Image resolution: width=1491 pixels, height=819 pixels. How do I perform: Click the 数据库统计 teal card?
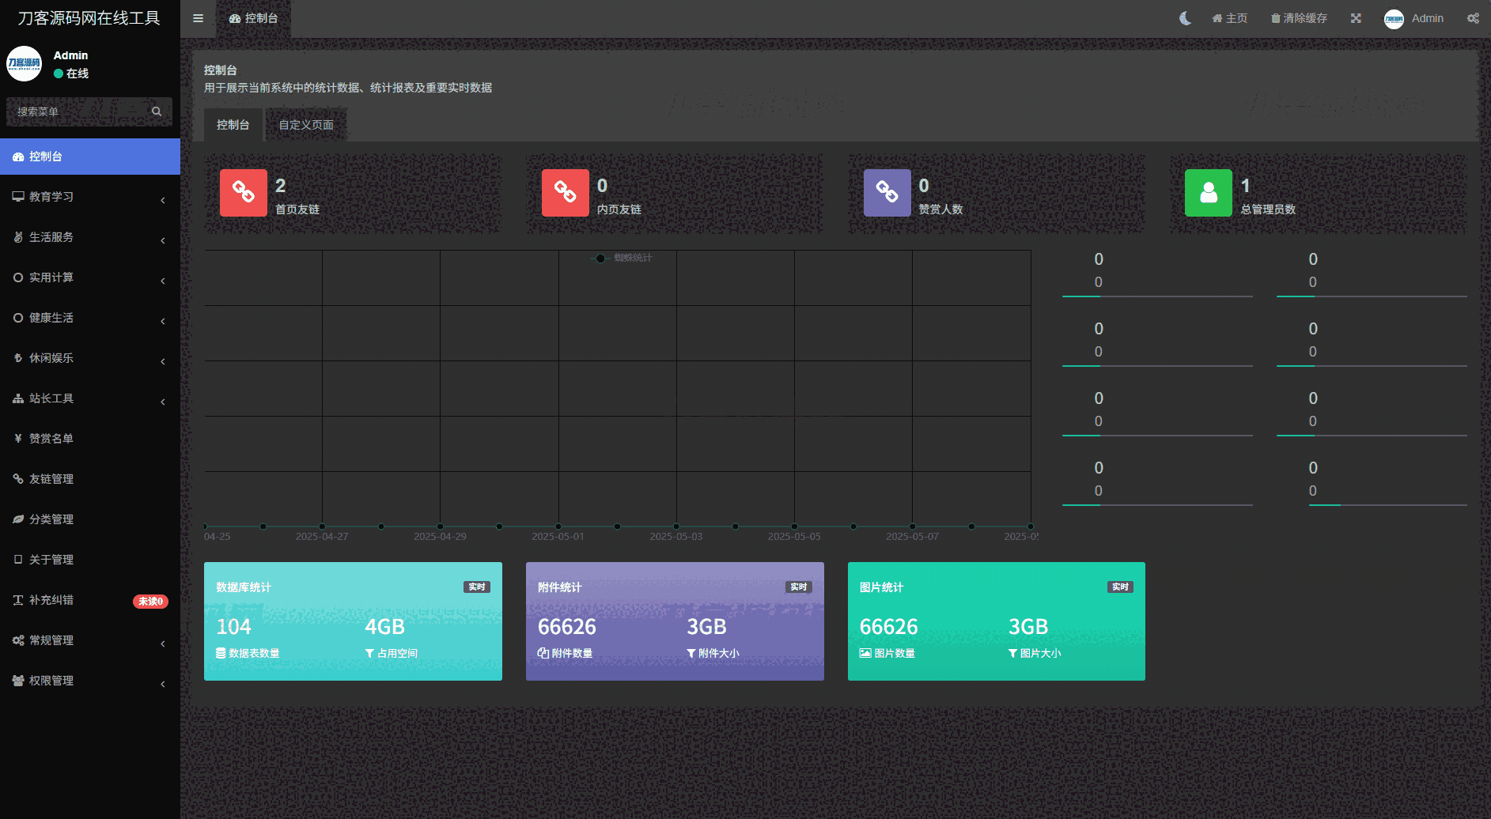pyautogui.click(x=353, y=621)
